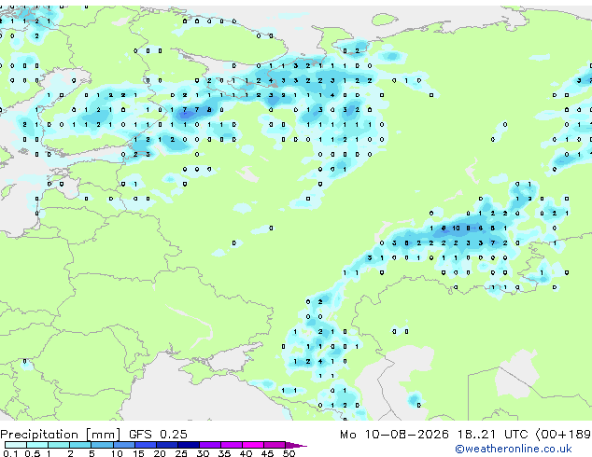
Task: Click the "(00+189" forecast offset text
Action: pyautogui.click(x=563, y=435)
